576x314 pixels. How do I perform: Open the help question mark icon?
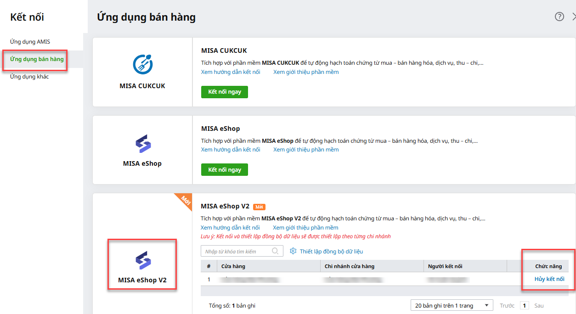coord(559,17)
